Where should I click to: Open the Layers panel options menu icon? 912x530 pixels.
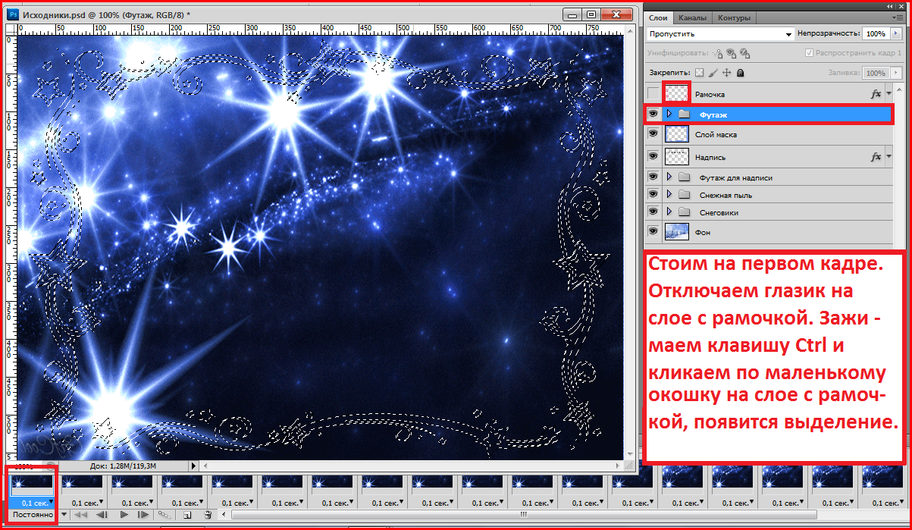click(x=898, y=16)
